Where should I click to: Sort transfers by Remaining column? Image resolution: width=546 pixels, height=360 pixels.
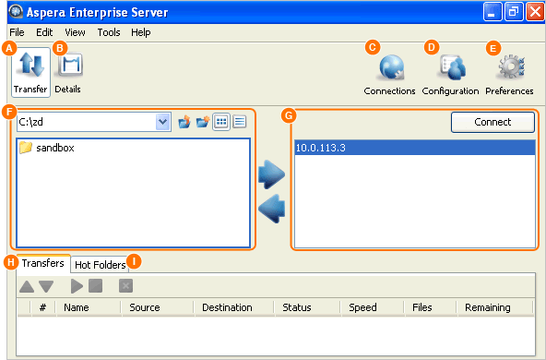[495, 307]
